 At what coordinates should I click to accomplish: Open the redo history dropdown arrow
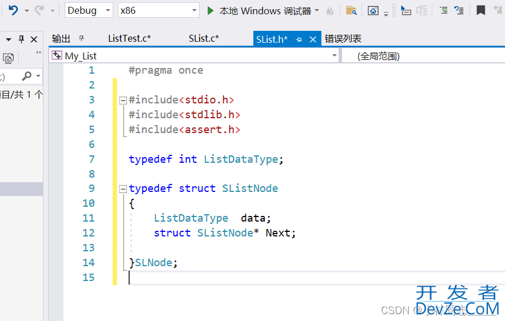(53, 11)
